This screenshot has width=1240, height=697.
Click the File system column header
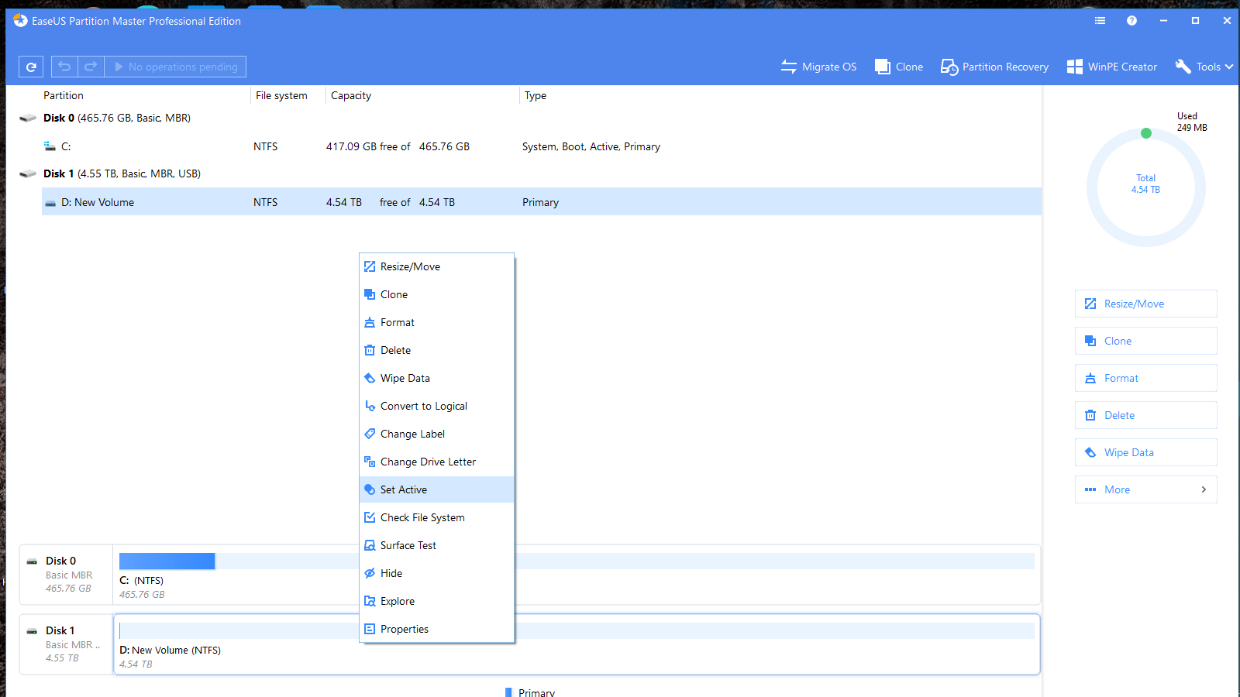pyautogui.click(x=281, y=95)
